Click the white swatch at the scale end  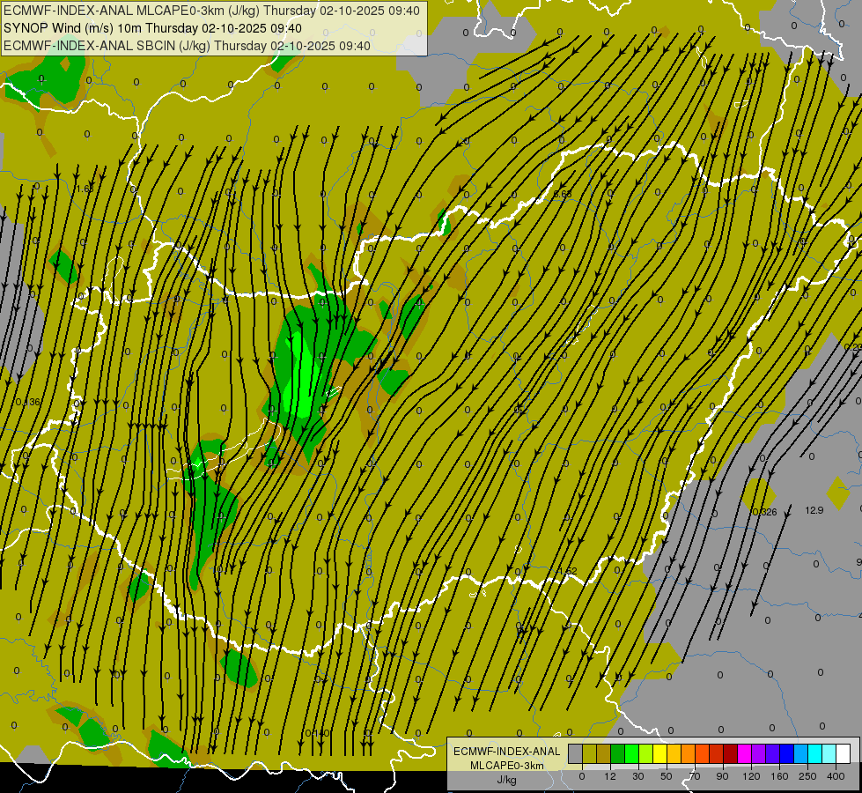844,753
